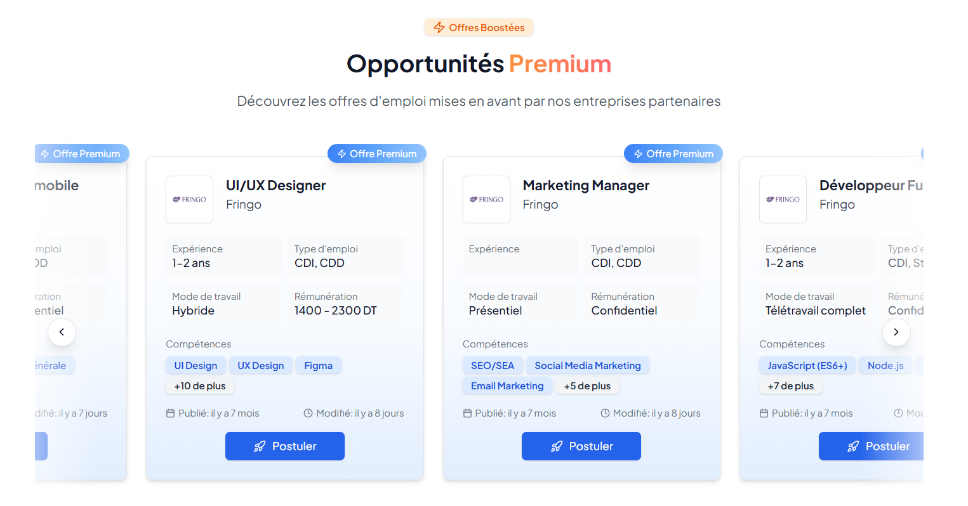This screenshot has height=506, width=968.
Task: Select the Figma skill tag
Action: pyautogui.click(x=318, y=366)
